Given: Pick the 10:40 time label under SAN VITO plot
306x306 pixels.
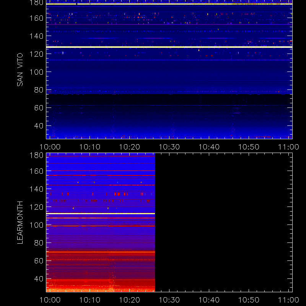Looking at the screenshot, I should [209, 147].
